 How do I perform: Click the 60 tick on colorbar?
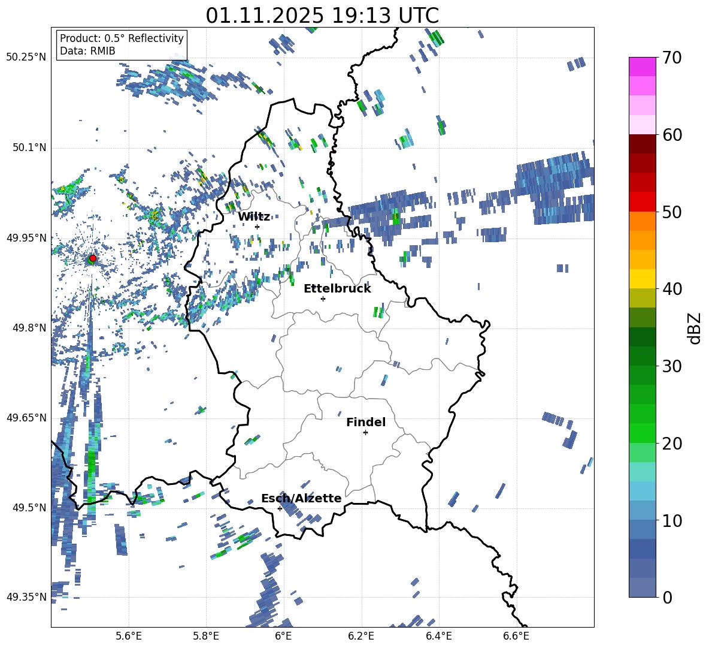click(x=672, y=135)
